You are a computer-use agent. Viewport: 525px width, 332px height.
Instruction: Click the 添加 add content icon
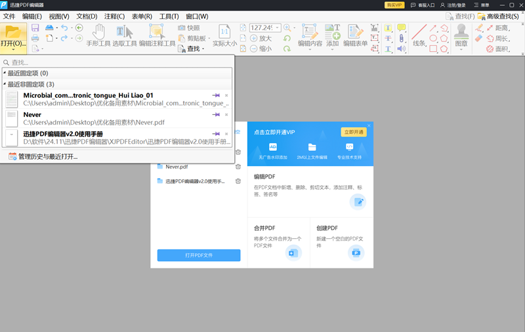(332, 31)
